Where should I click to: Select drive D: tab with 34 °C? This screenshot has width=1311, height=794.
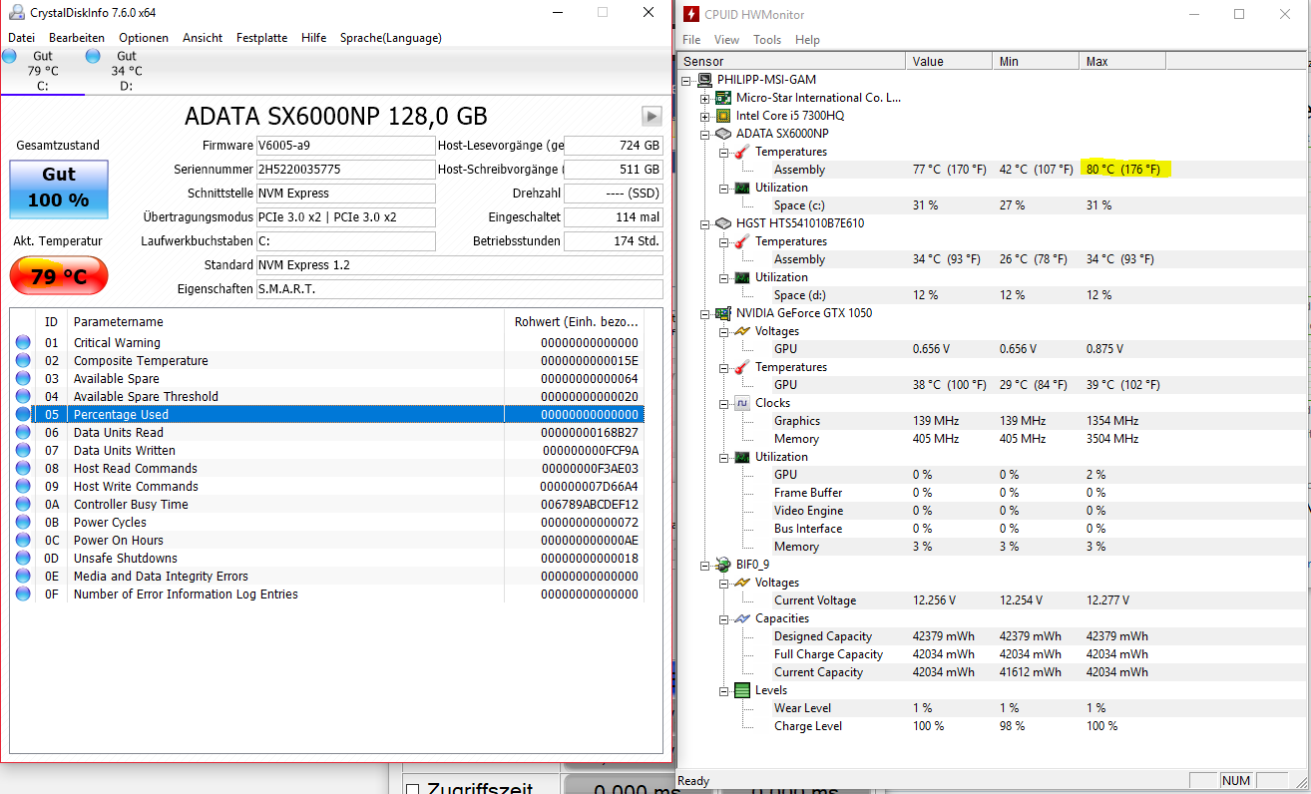click(126, 71)
